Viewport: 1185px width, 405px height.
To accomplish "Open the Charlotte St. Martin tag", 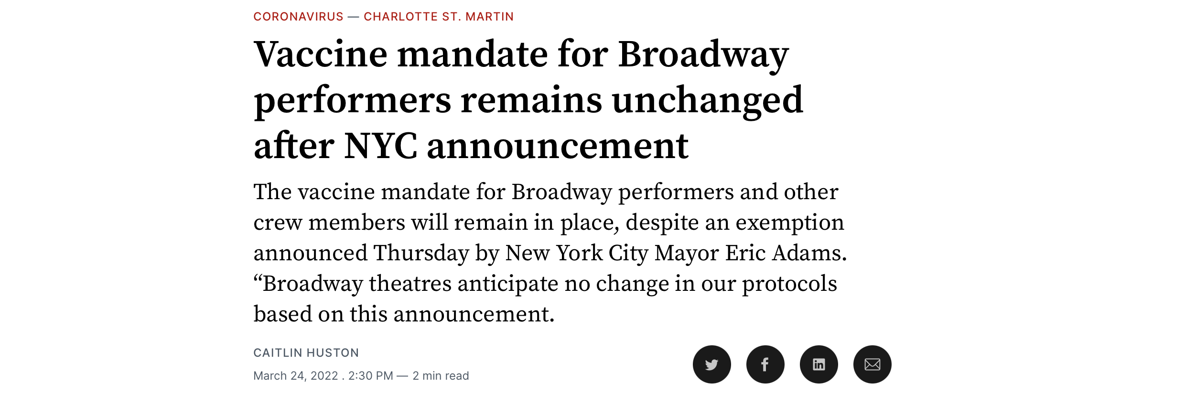I will click(438, 17).
